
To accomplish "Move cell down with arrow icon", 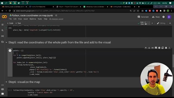I will [149, 48].
